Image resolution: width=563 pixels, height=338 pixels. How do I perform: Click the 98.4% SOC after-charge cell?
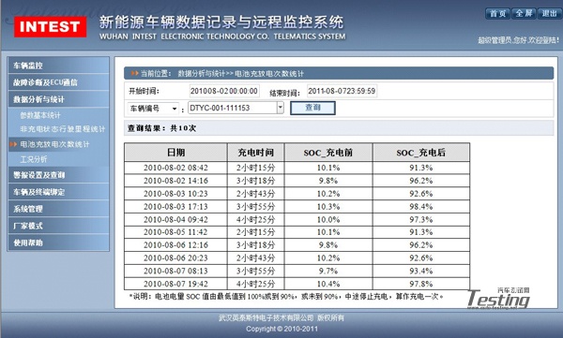pyautogui.click(x=420, y=207)
